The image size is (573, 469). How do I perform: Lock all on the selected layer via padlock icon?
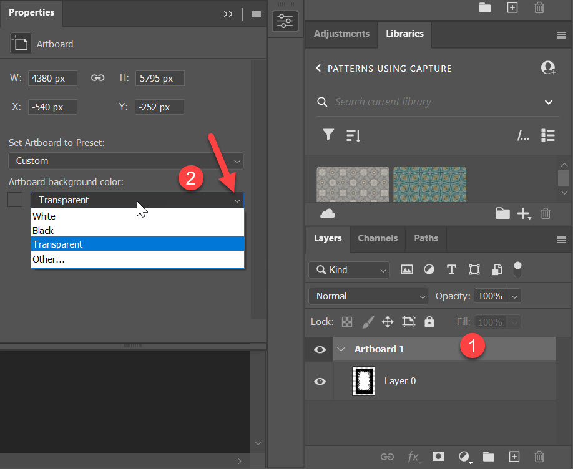(x=429, y=321)
